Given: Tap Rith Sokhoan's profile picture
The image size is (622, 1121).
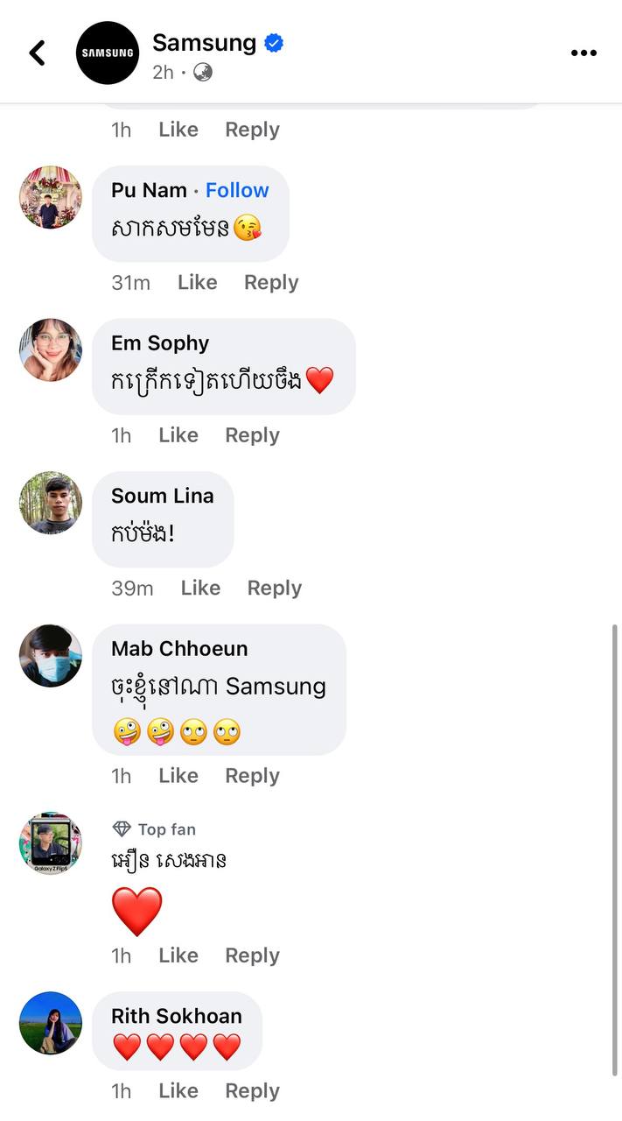Looking at the screenshot, I should 51,1023.
